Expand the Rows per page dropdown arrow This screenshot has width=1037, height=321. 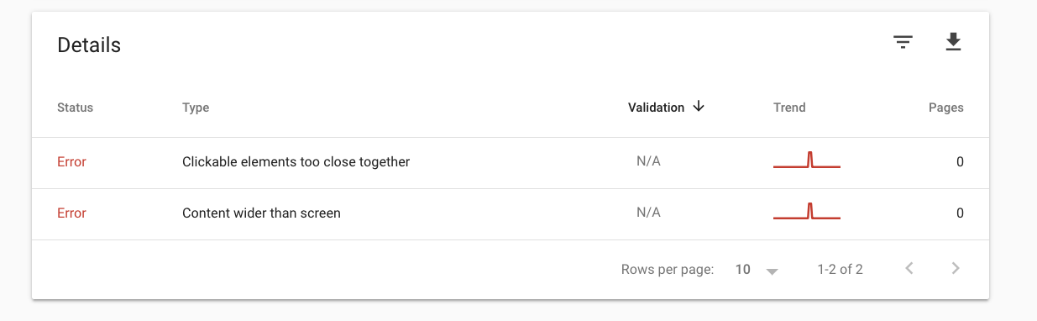[773, 271]
